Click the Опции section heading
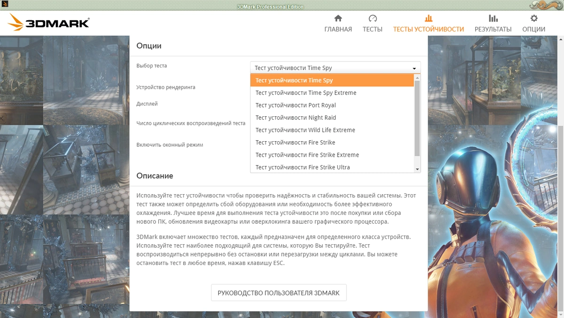 tap(149, 46)
